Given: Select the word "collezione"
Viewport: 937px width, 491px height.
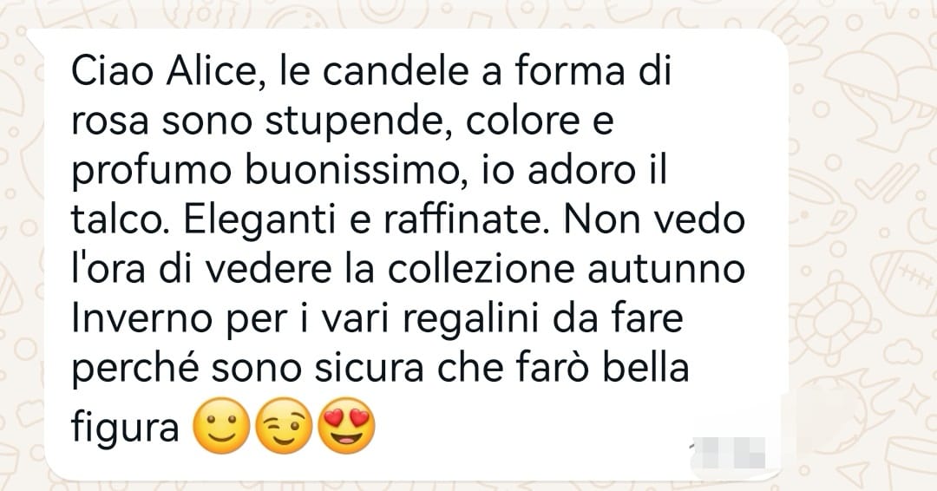Looking at the screenshot, I should pyautogui.click(x=480, y=270).
